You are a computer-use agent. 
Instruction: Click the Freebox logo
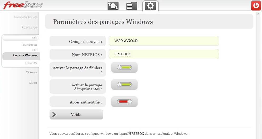(23, 5)
